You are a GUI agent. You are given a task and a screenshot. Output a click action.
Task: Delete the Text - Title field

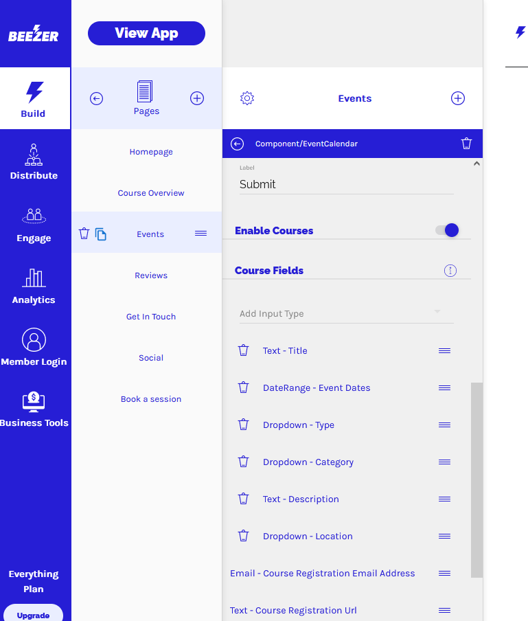tap(243, 350)
